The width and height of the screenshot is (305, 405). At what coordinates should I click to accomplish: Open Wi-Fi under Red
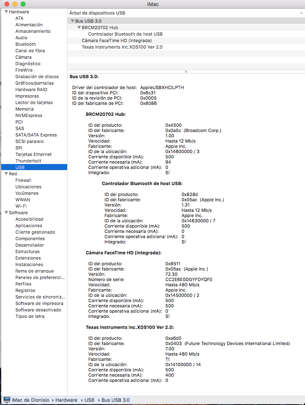(x=21, y=206)
